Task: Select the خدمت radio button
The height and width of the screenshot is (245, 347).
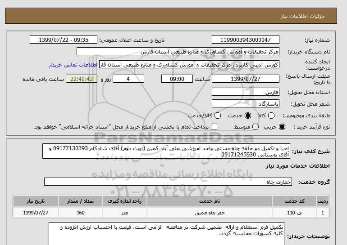Action: 248,116
